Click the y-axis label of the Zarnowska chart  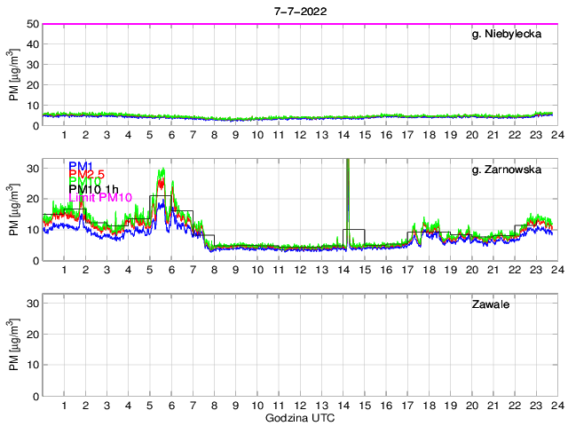coord(15,209)
